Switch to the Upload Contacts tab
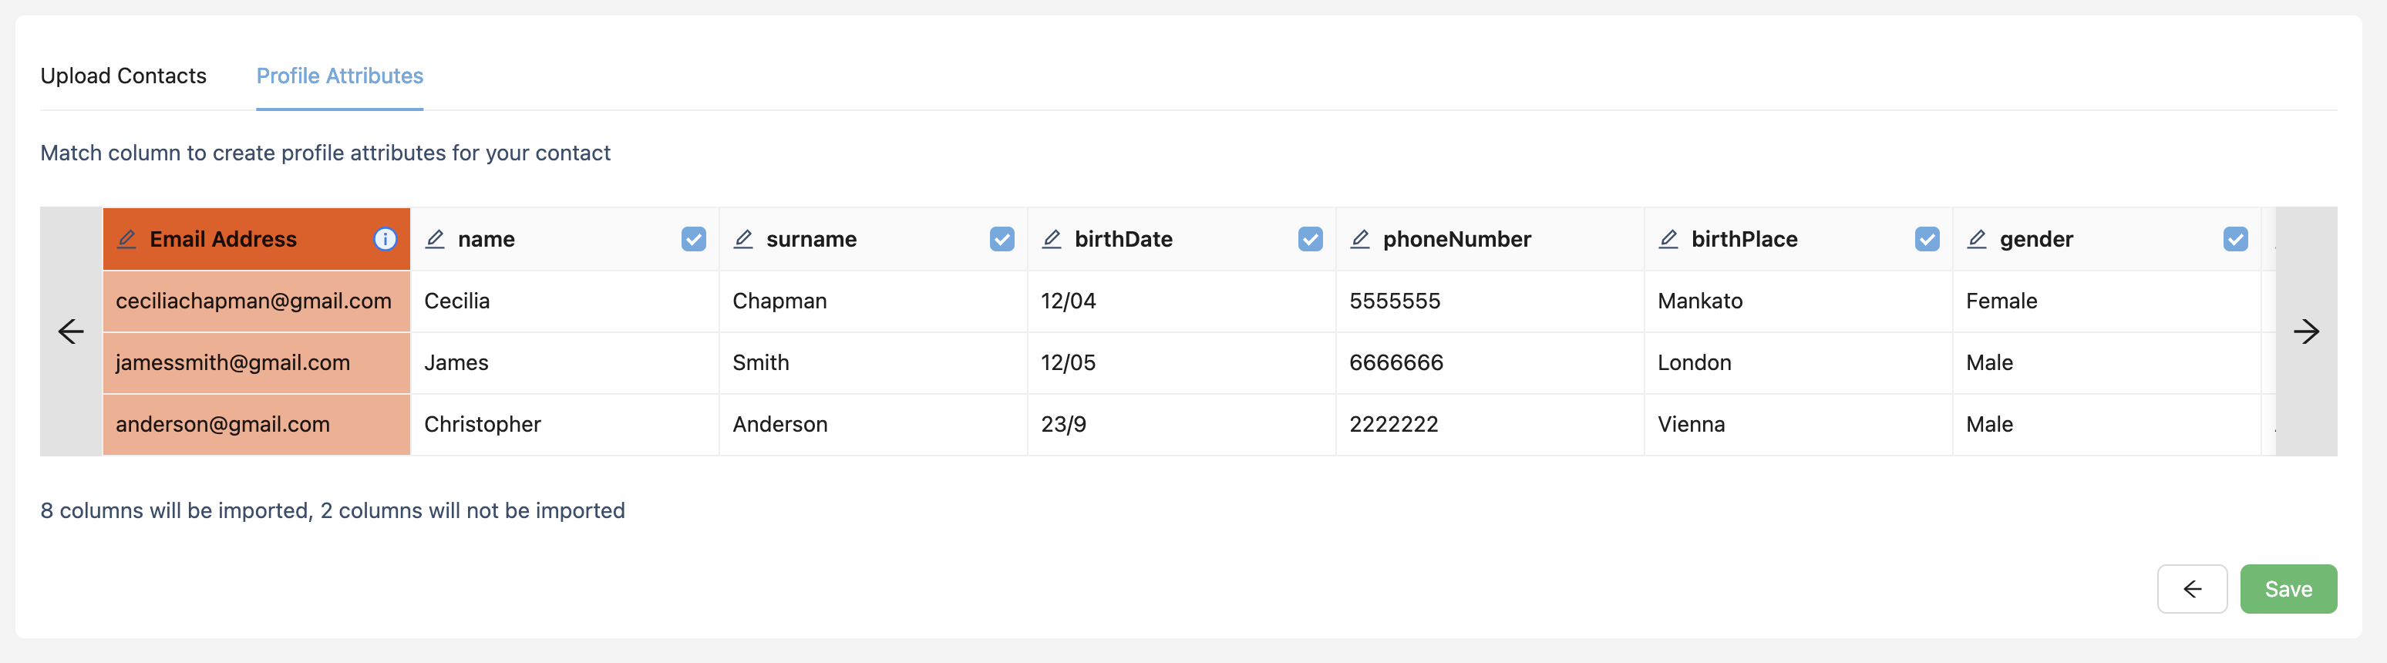This screenshot has width=2387, height=663. 123,76
